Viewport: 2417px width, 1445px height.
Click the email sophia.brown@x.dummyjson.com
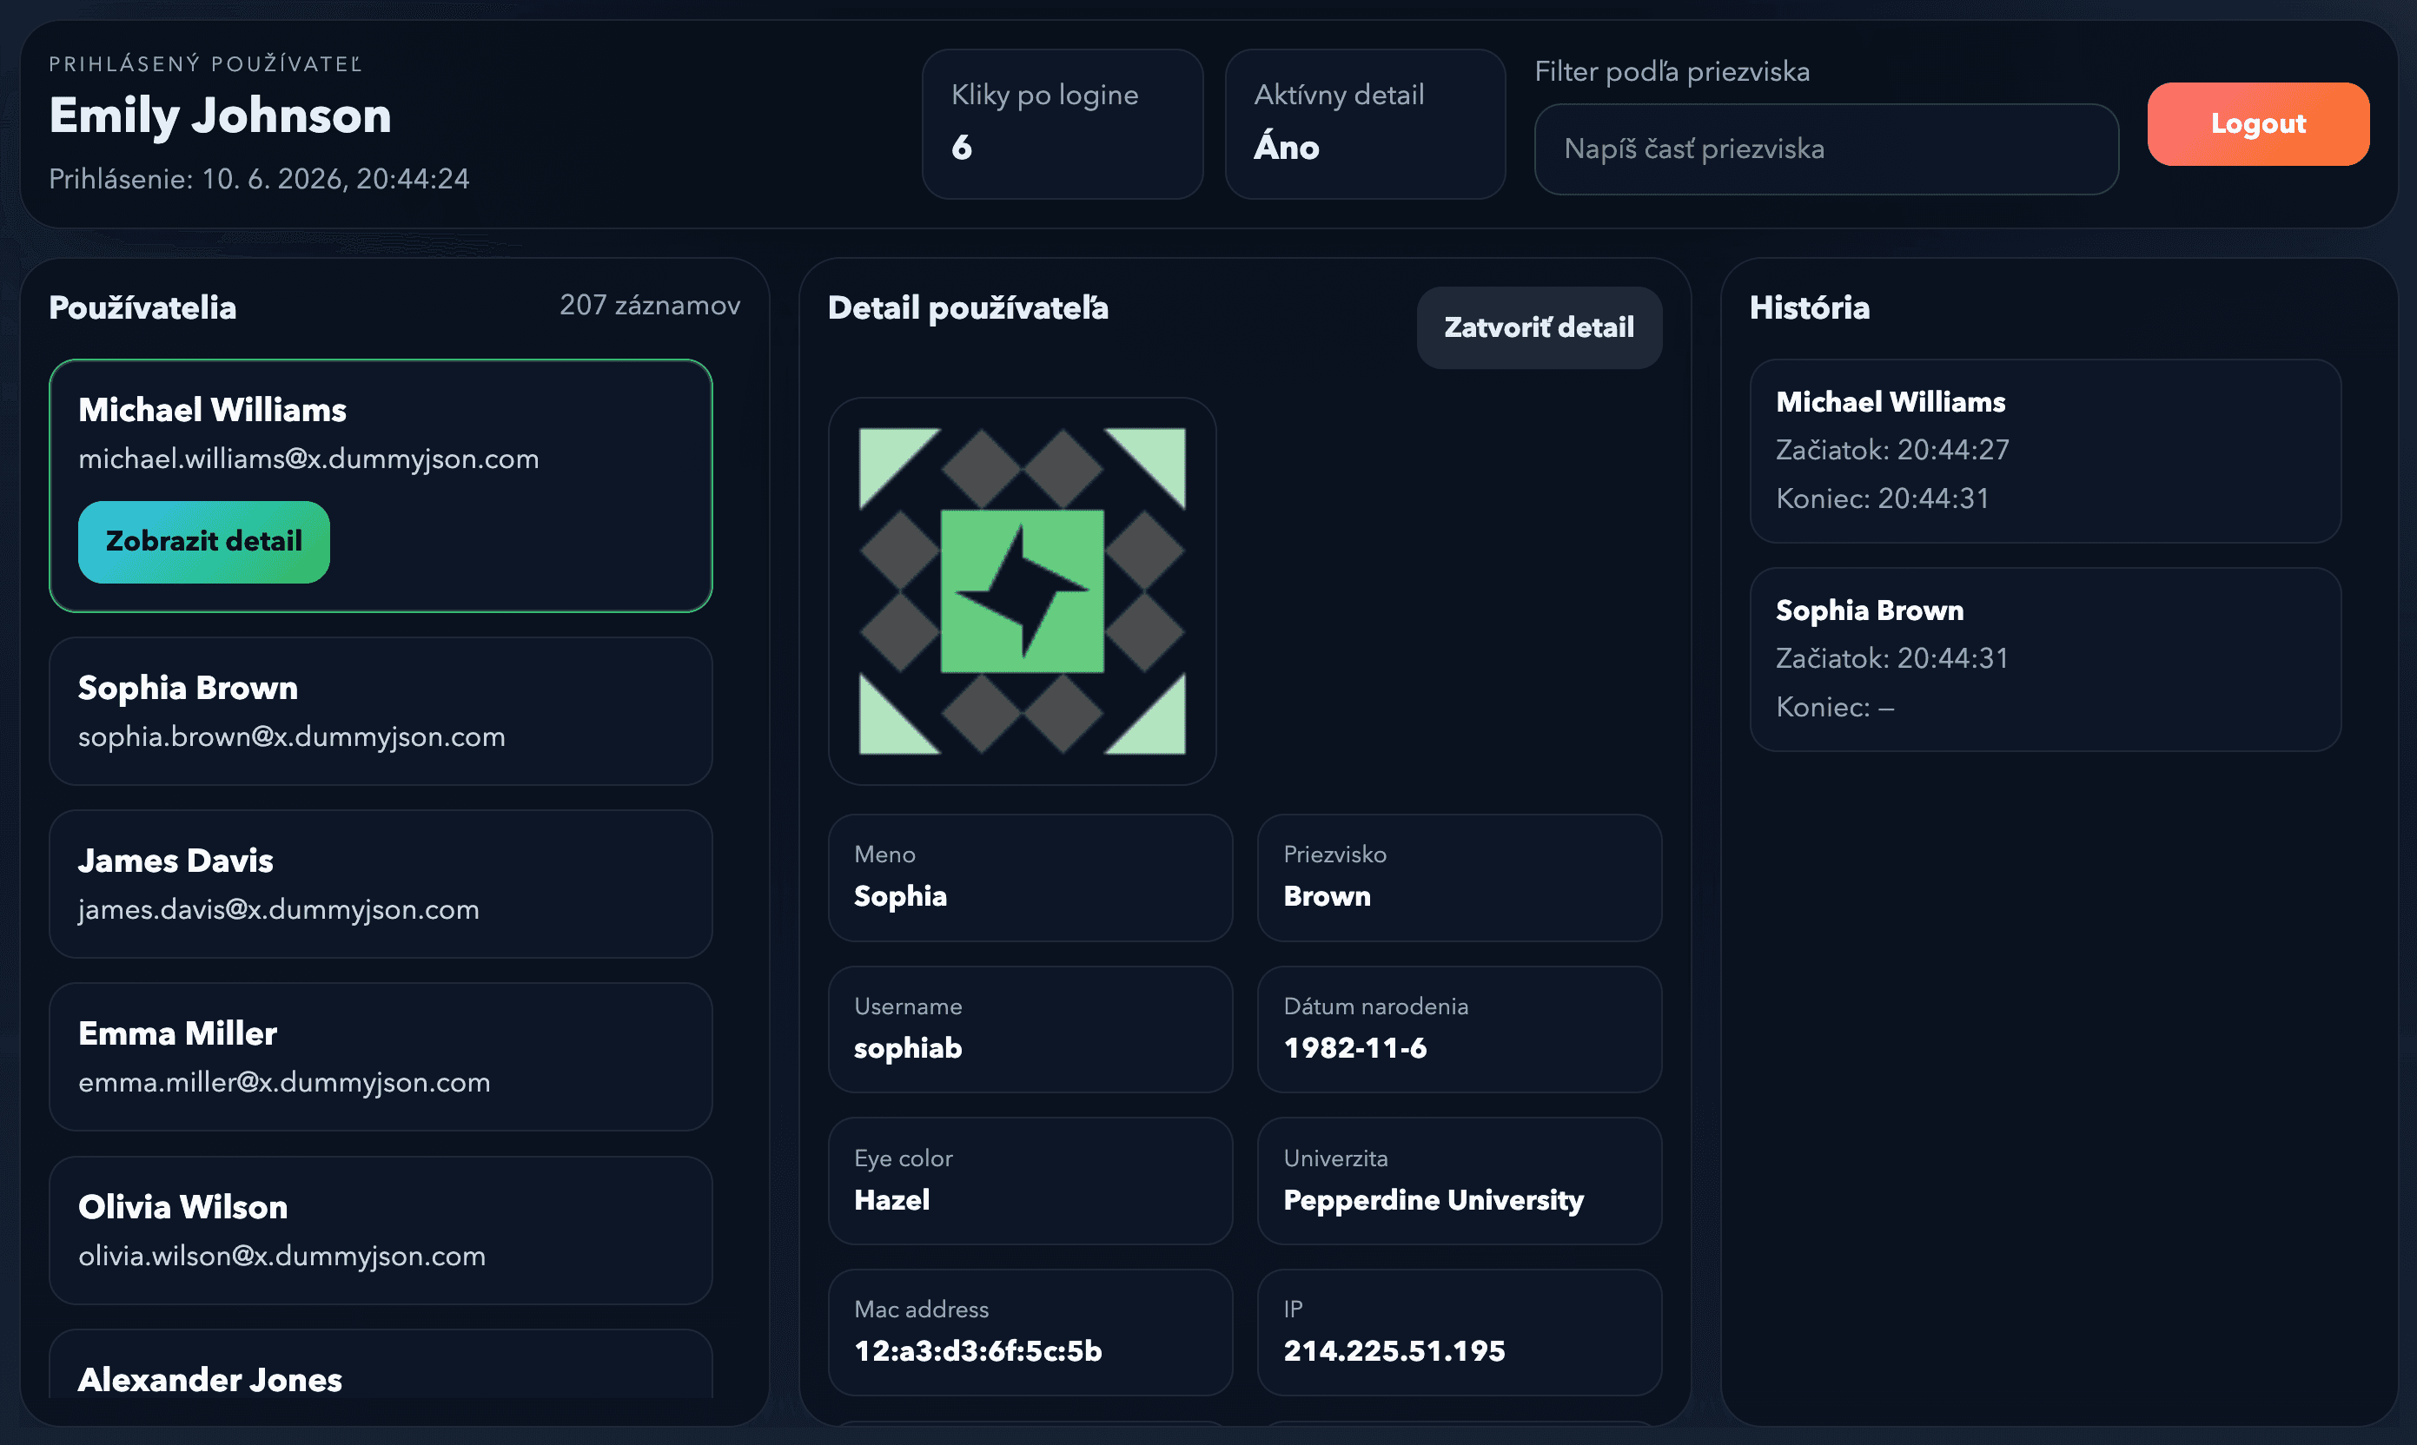(x=291, y=736)
